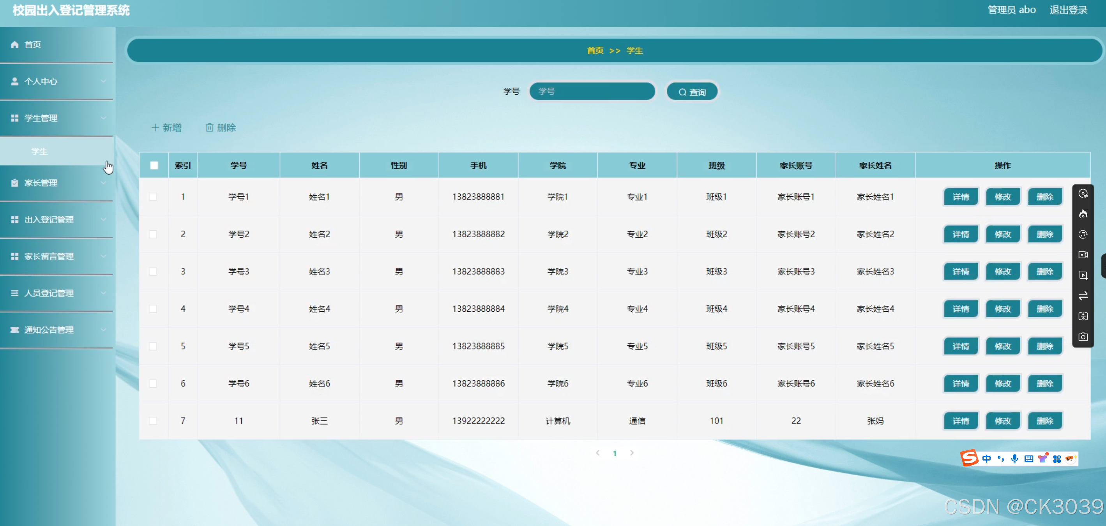Tick the checkbox for row with 张三
Viewport: 1106px width, 526px height.
tap(153, 421)
